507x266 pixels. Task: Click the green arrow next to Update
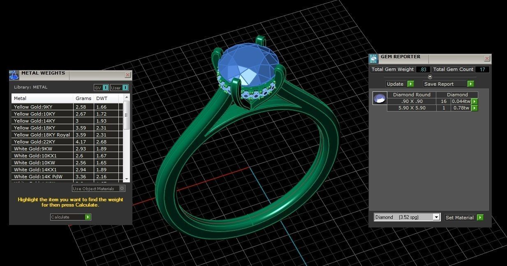pyautogui.click(x=410, y=84)
